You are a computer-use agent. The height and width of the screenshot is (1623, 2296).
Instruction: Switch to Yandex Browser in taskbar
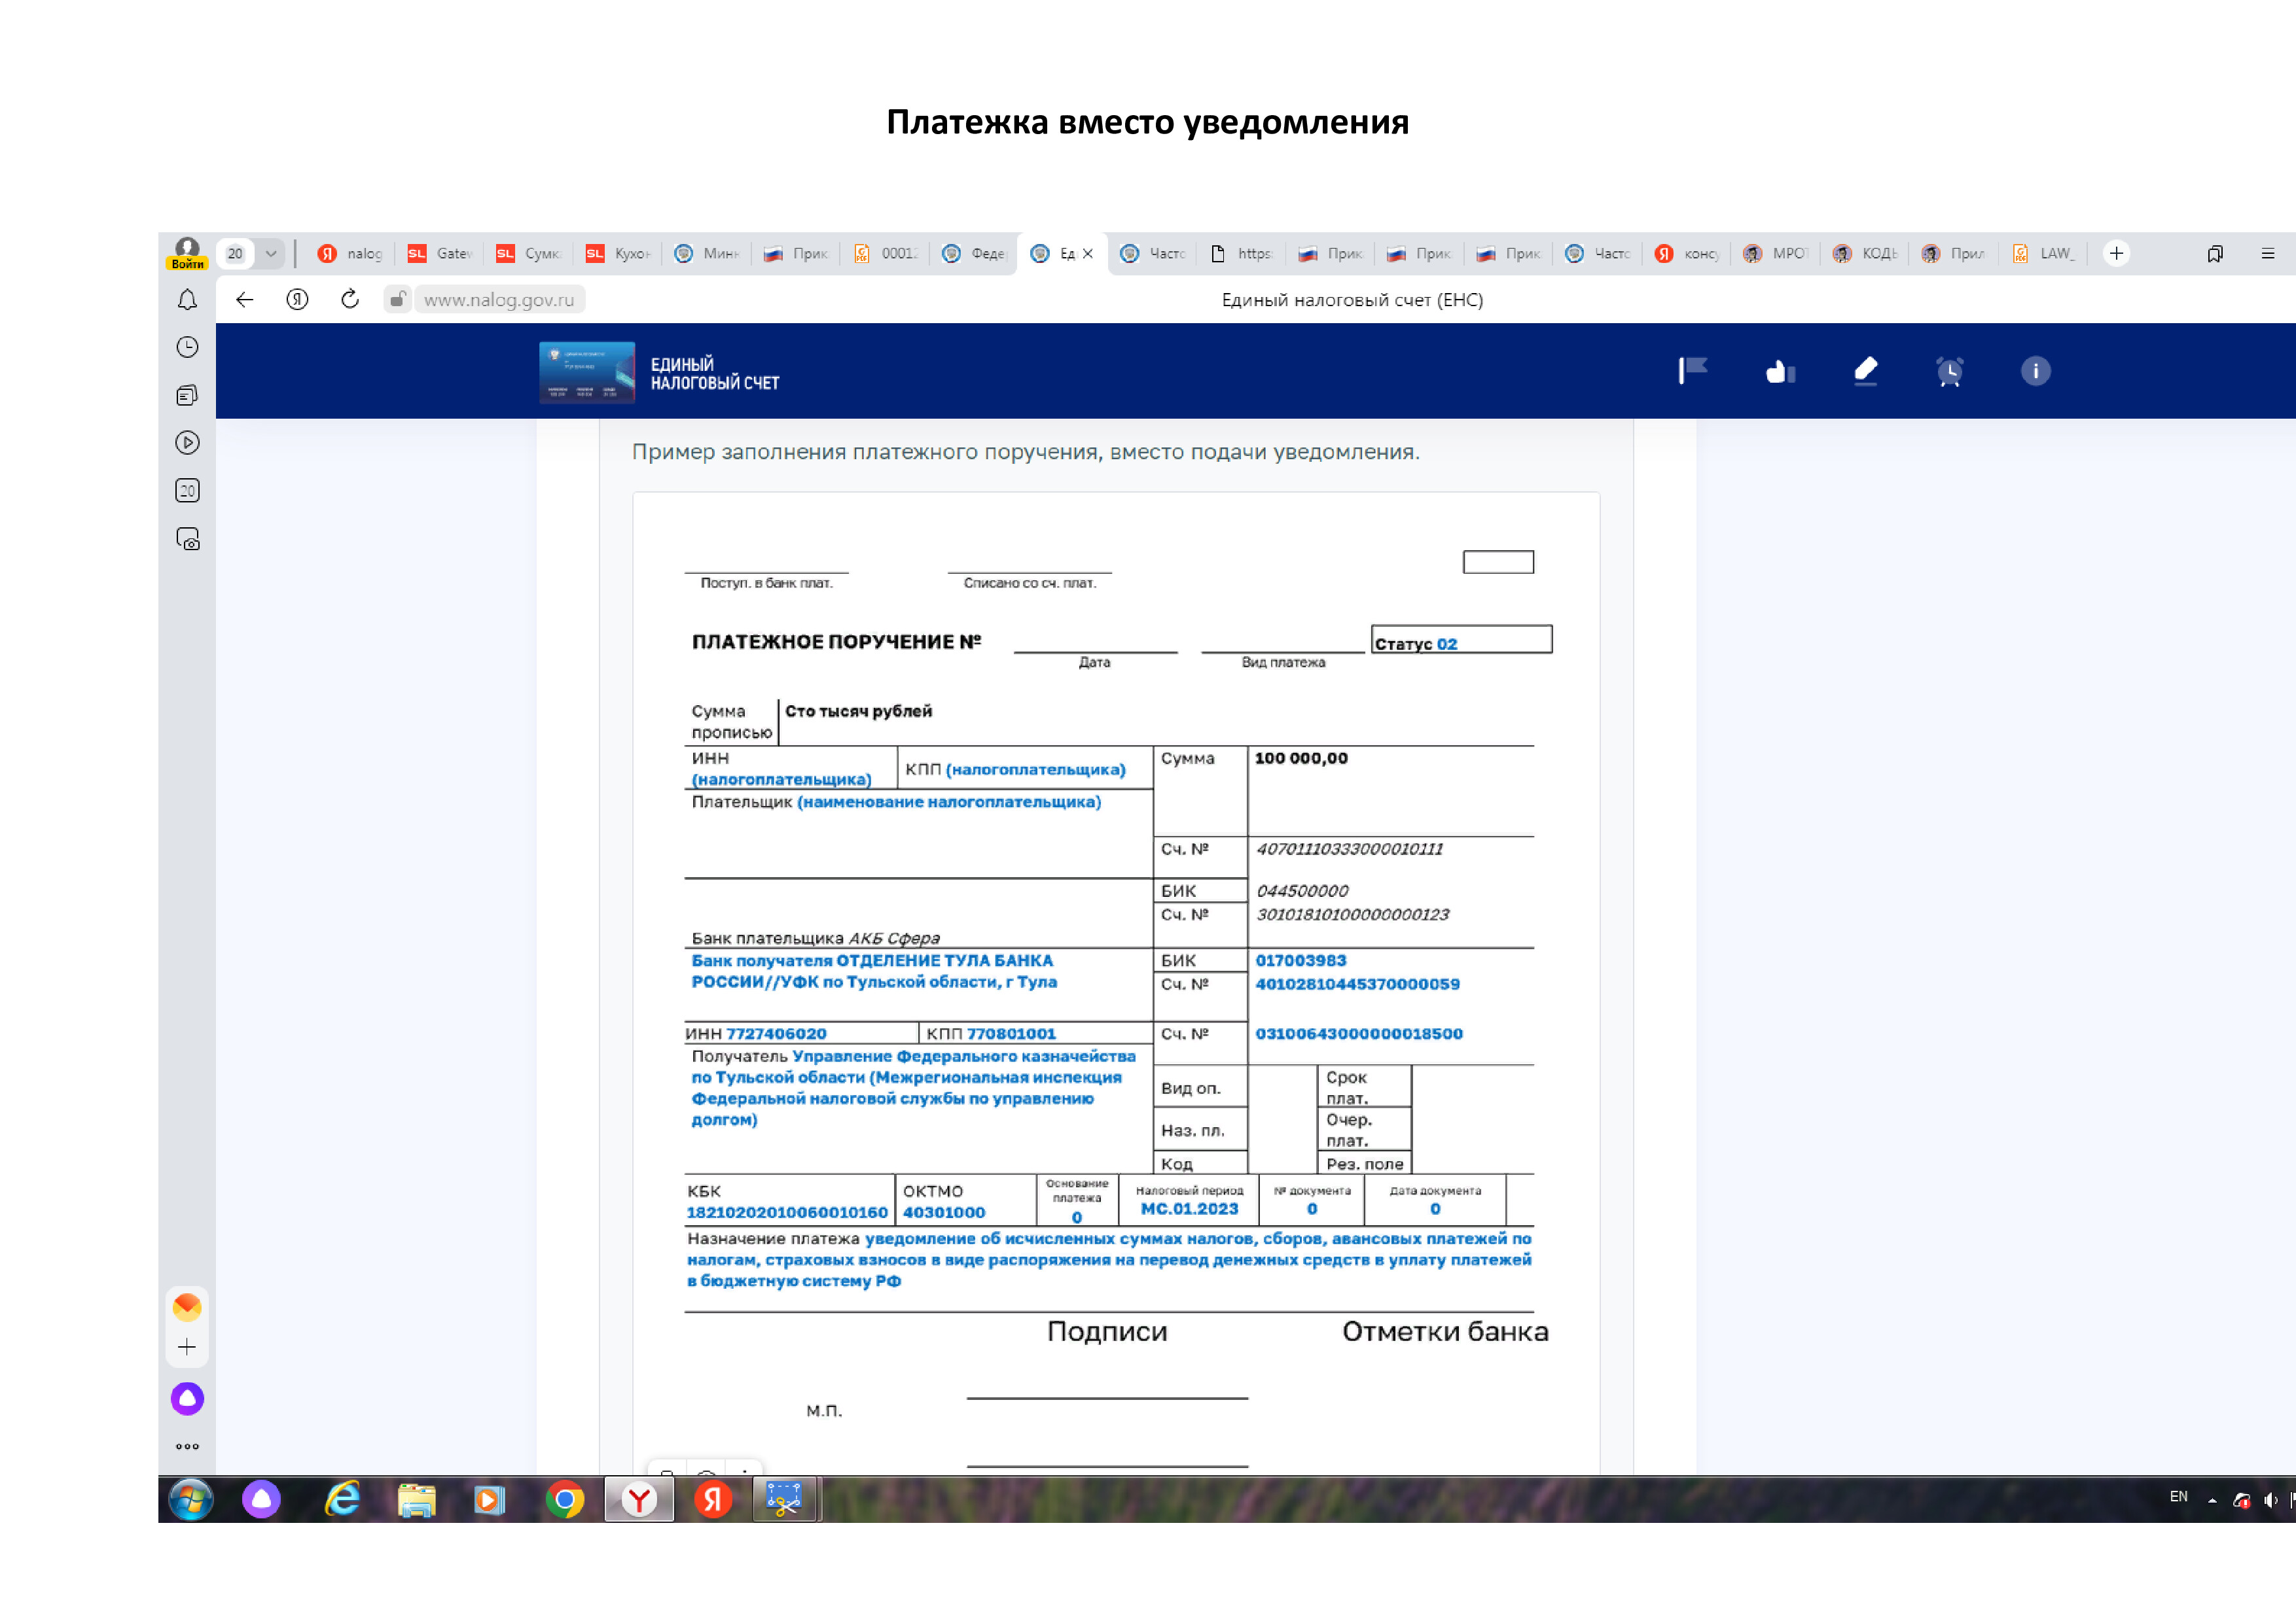pos(639,1500)
